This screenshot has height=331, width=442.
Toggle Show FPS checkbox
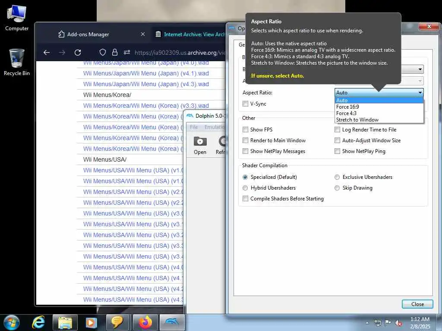246,129
